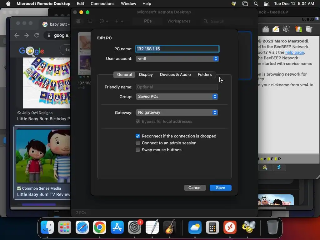The height and width of the screenshot is (240, 320).
Task: Select the baby butt Chrome tab
Action: (x=56, y=24)
